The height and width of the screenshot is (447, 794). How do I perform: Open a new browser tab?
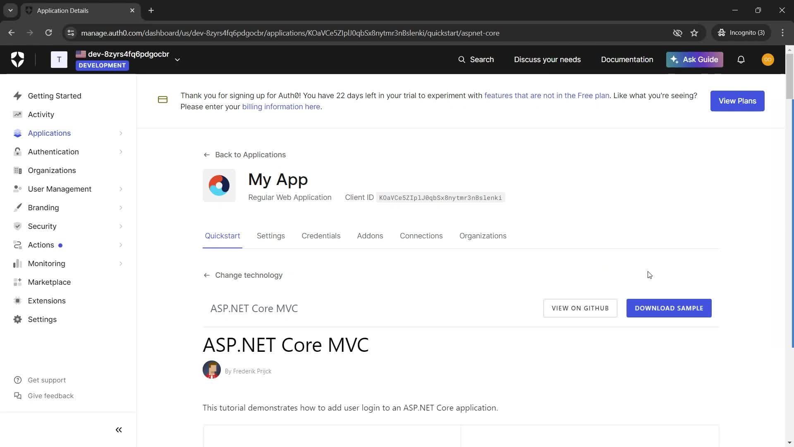[x=151, y=10]
